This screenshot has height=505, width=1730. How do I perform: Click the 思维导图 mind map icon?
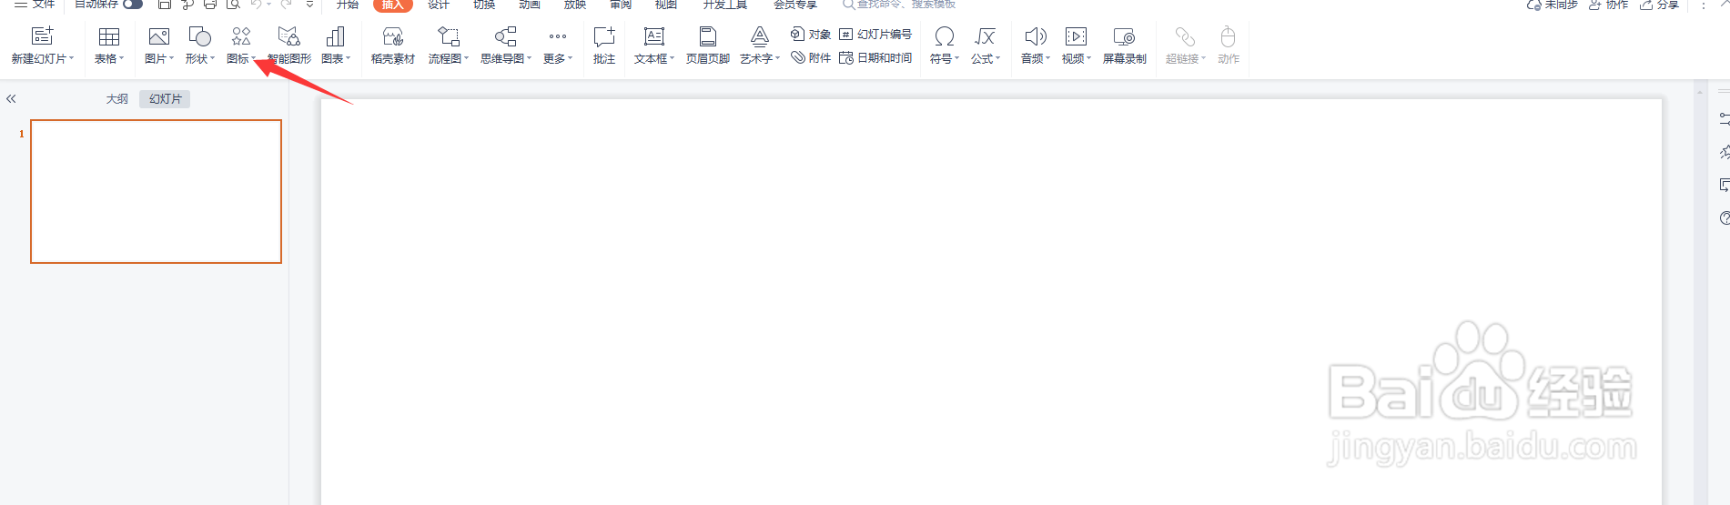(x=506, y=36)
